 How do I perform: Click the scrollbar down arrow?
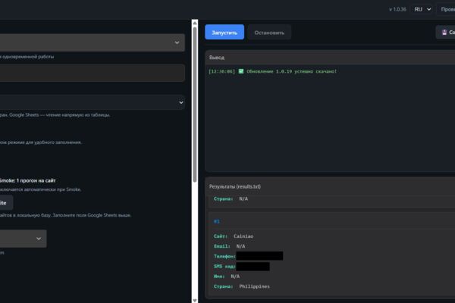(x=195, y=300)
